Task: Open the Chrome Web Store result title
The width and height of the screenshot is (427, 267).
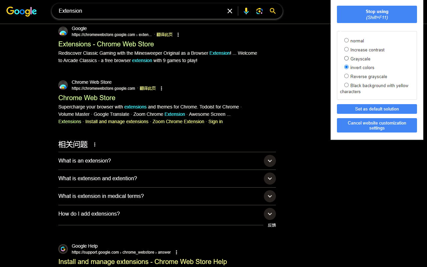Action: point(87,98)
